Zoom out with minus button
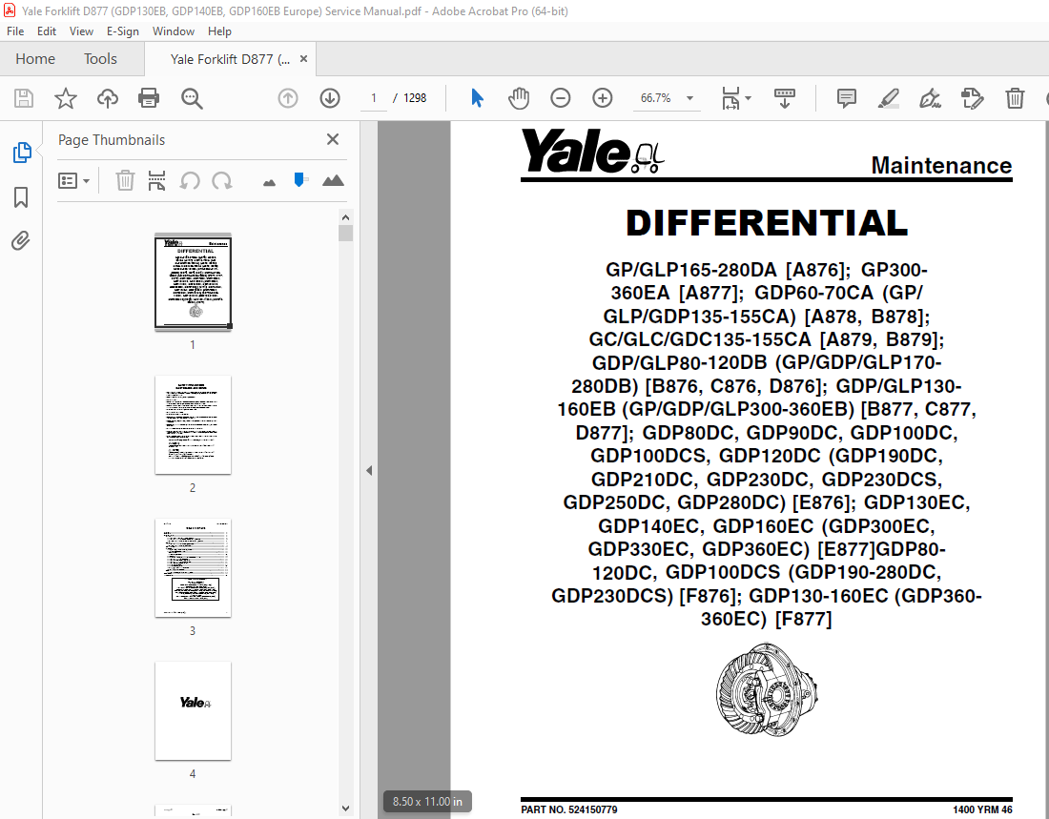The image size is (1049, 819). coord(561,98)
